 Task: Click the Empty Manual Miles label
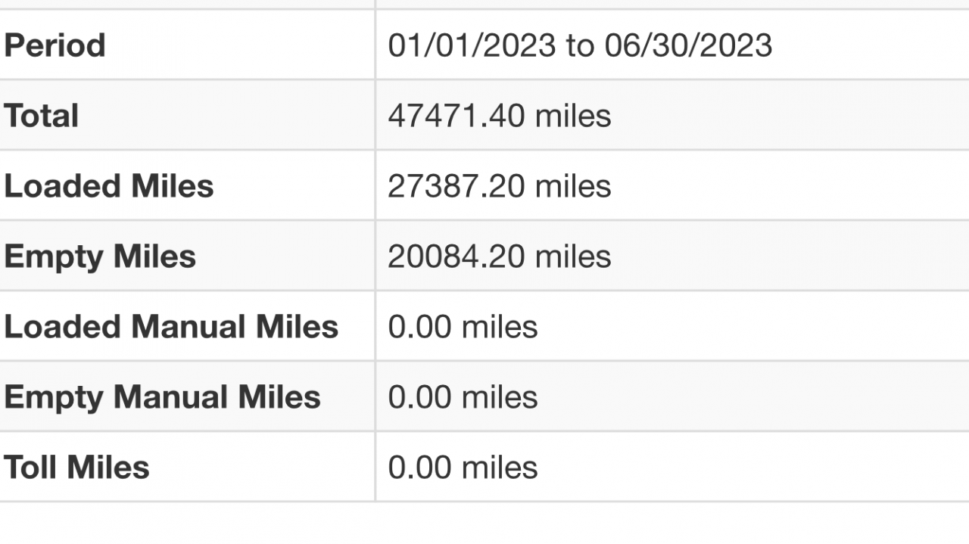[162, 397]
